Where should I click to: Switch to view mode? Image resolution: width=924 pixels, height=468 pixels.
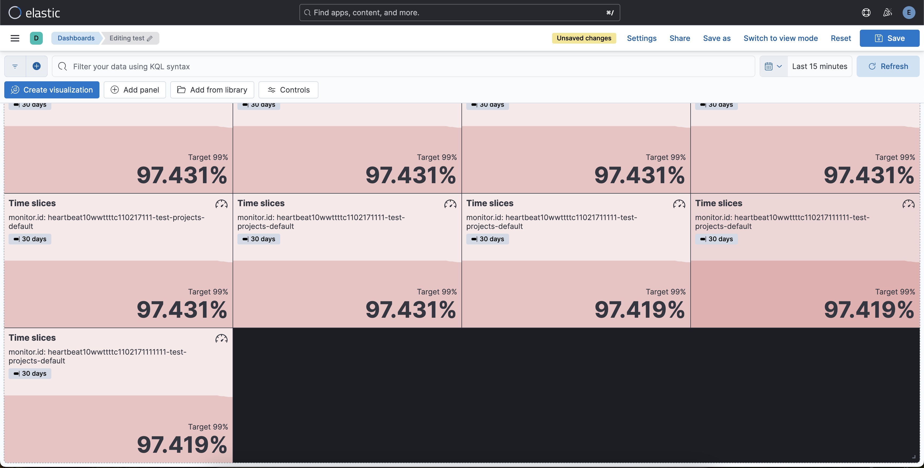780,38
